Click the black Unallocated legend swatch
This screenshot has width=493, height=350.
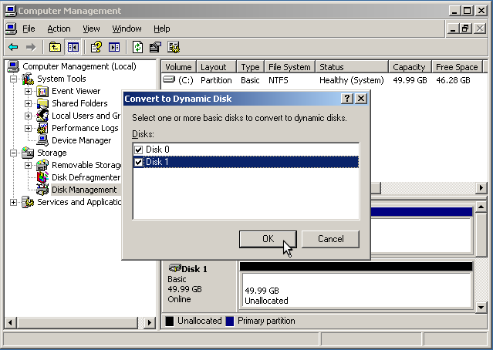(170, 321)
